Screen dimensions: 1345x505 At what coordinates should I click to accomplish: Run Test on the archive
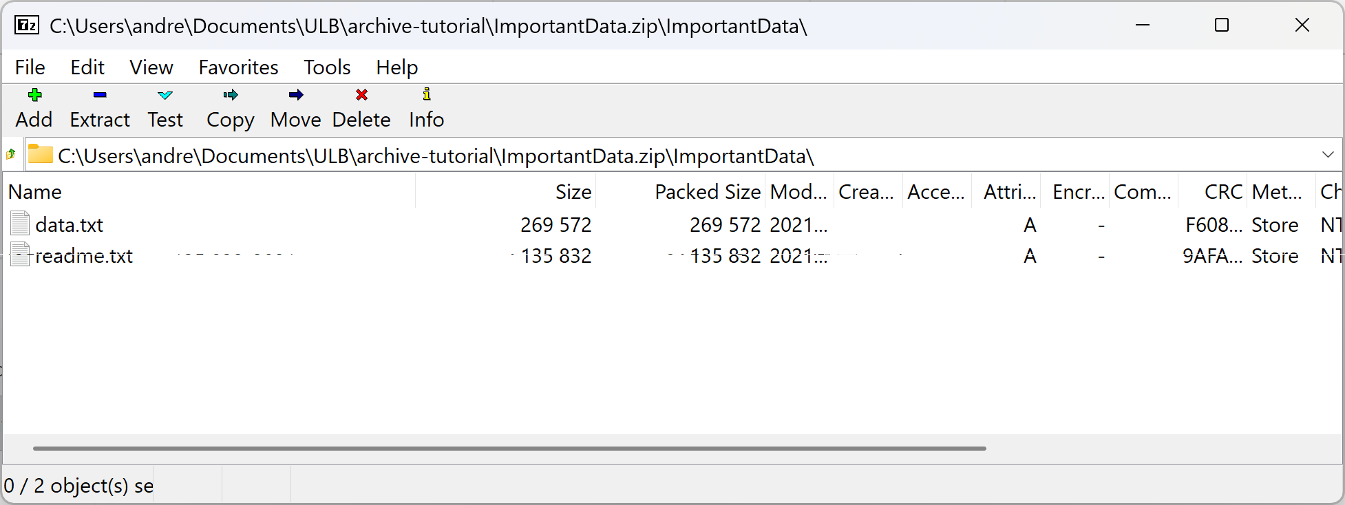point(165,95)
